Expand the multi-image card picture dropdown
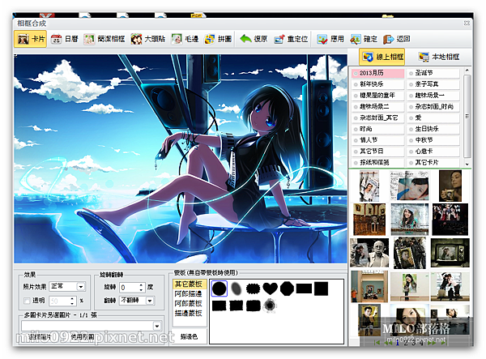486x359 pixels. pyautogui.click(x=157, y=326)
